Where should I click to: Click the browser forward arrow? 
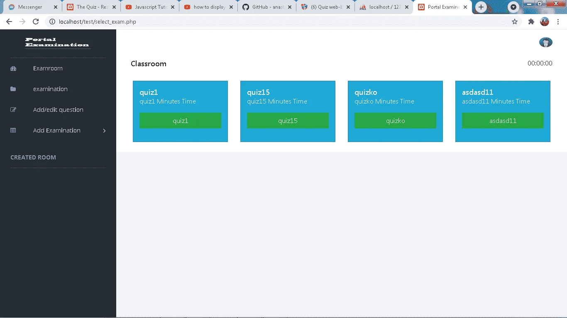(x=22, y=22)
